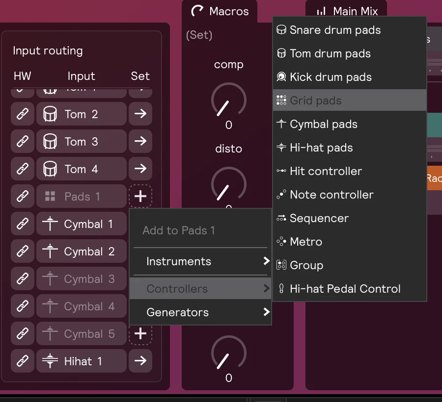Adjust the bottom macro knob
Viewport: 442px width, 402px height.
tap(228, 352)
